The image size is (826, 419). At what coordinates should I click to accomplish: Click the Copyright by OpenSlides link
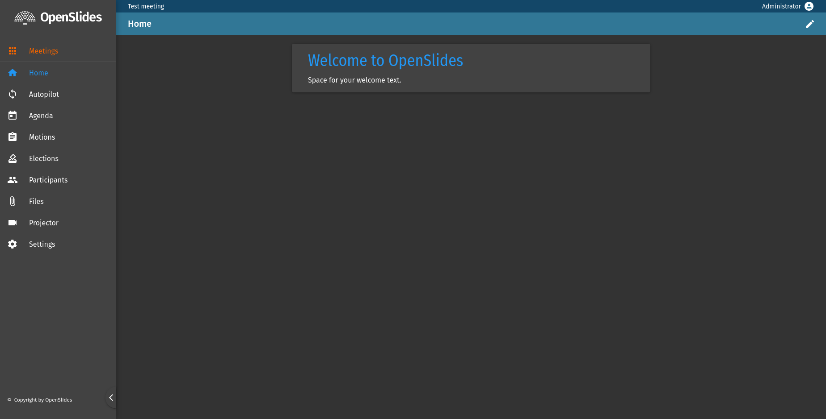pos(42,400)
